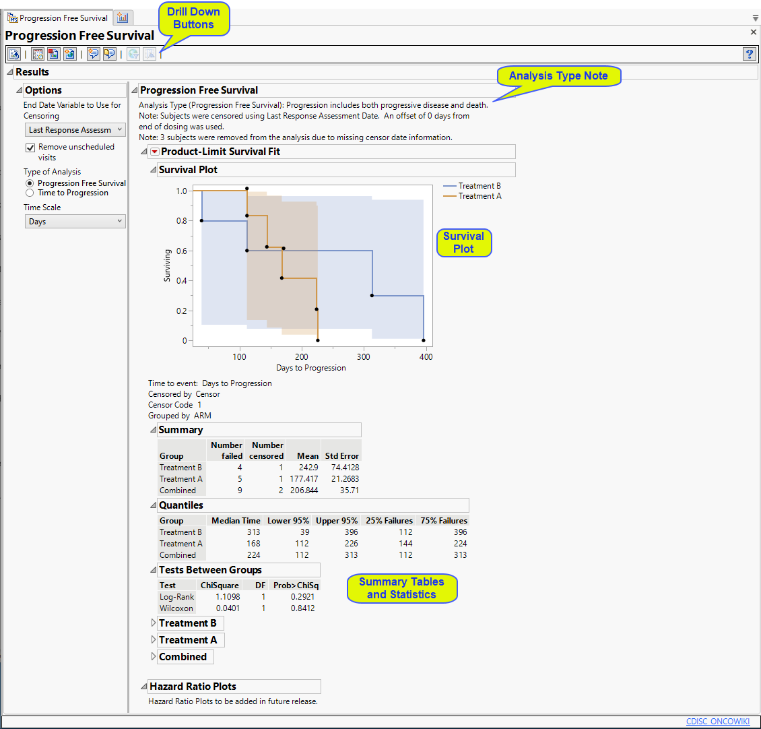Collapse Product-Limit Survival Fit section
Screen dimensions: 761x729
click(x=144, y=152)
